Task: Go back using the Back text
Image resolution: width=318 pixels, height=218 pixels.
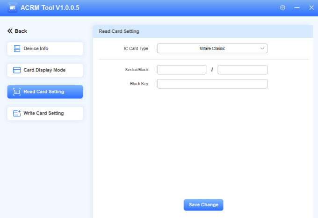Action: pyautogui.click(x=21, y=31)
